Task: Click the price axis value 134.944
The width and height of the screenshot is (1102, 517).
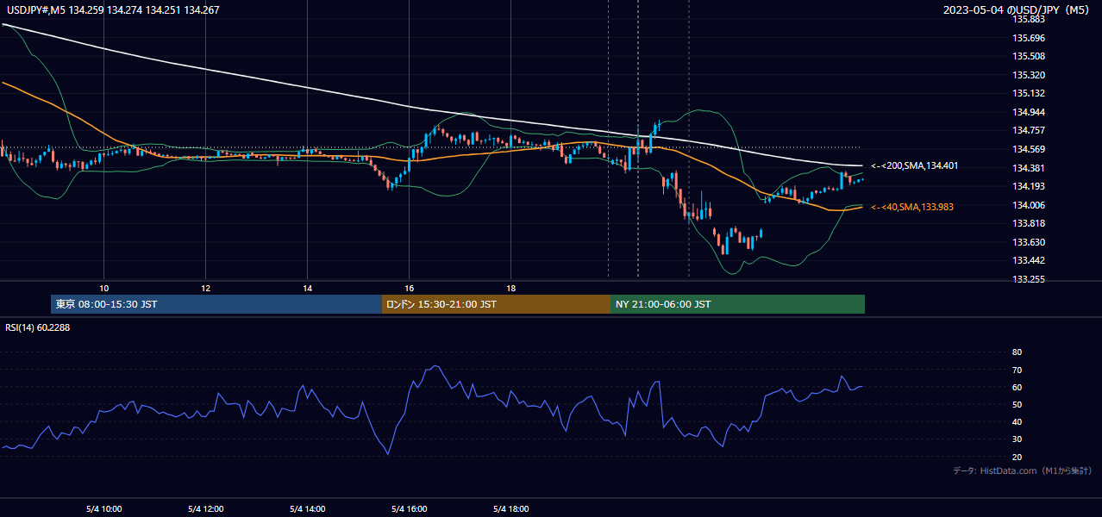Action: point(1029,112)
